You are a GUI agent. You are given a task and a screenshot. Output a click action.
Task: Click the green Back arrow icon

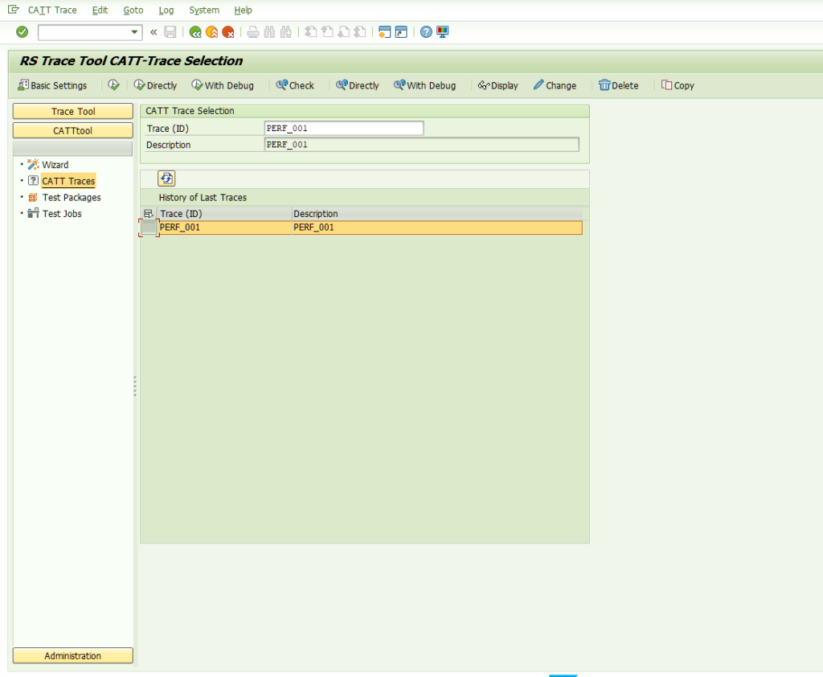point(195,32)
